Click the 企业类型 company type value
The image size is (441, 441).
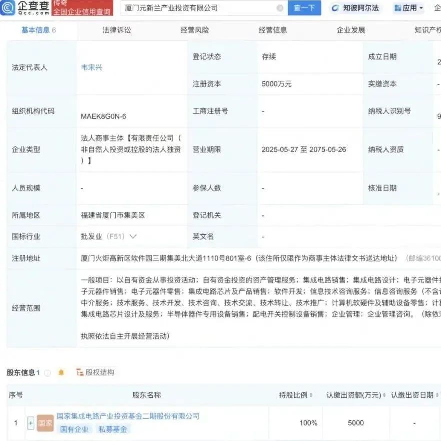pos(131,149)
